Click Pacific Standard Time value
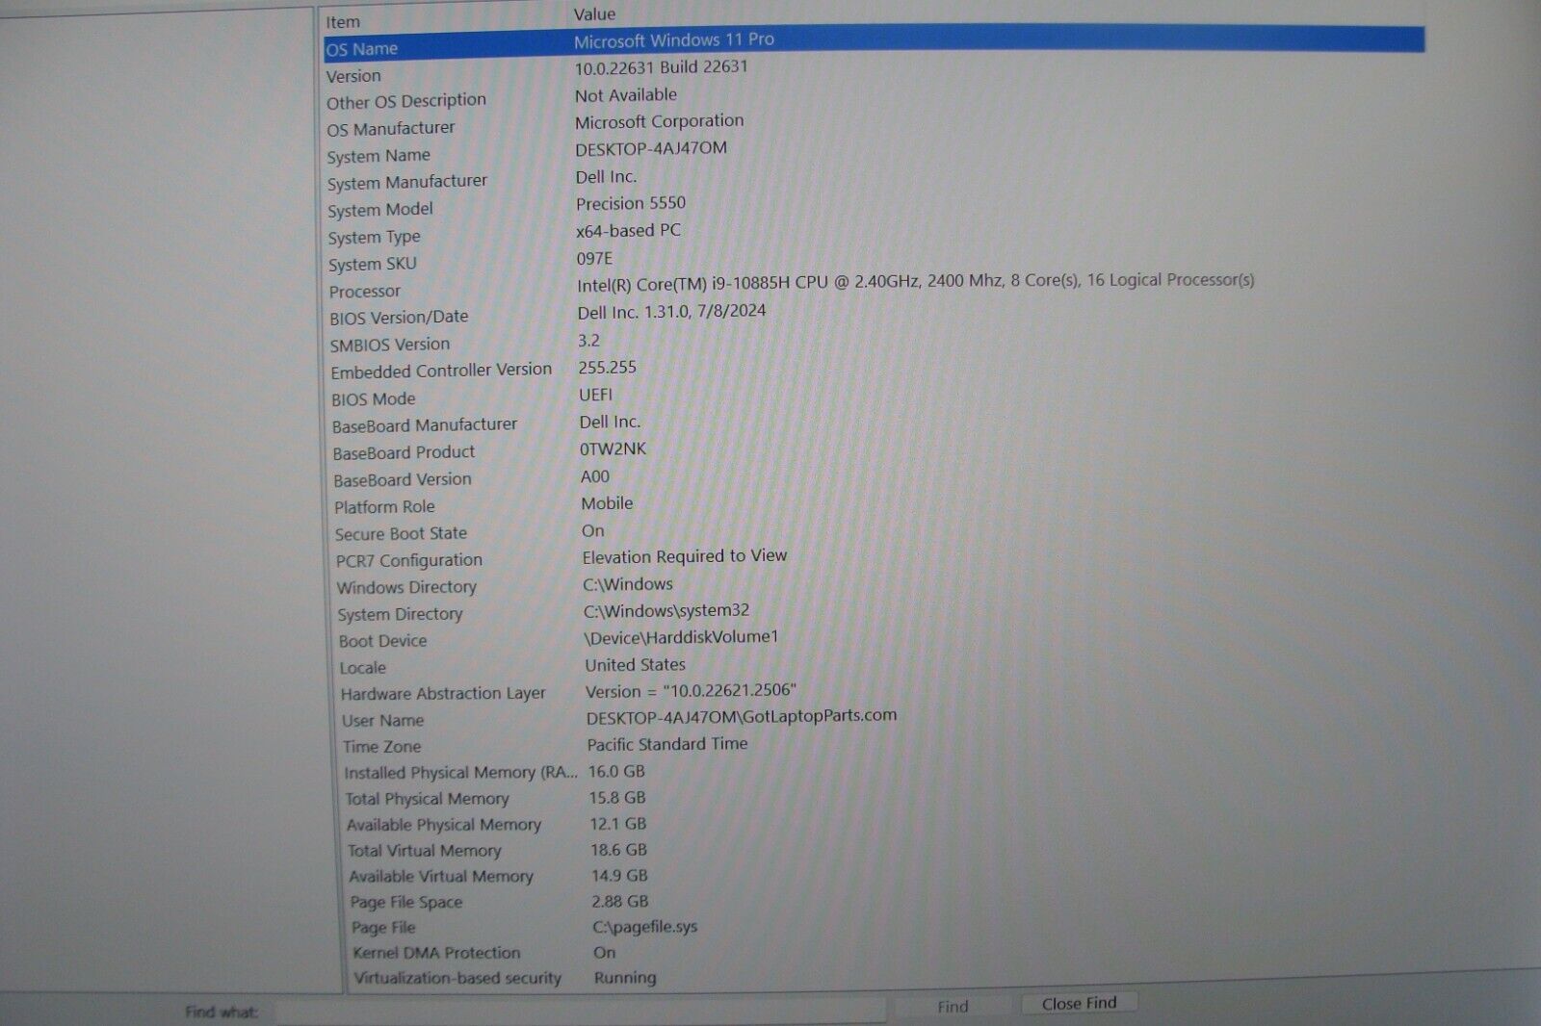 (666, 744)
